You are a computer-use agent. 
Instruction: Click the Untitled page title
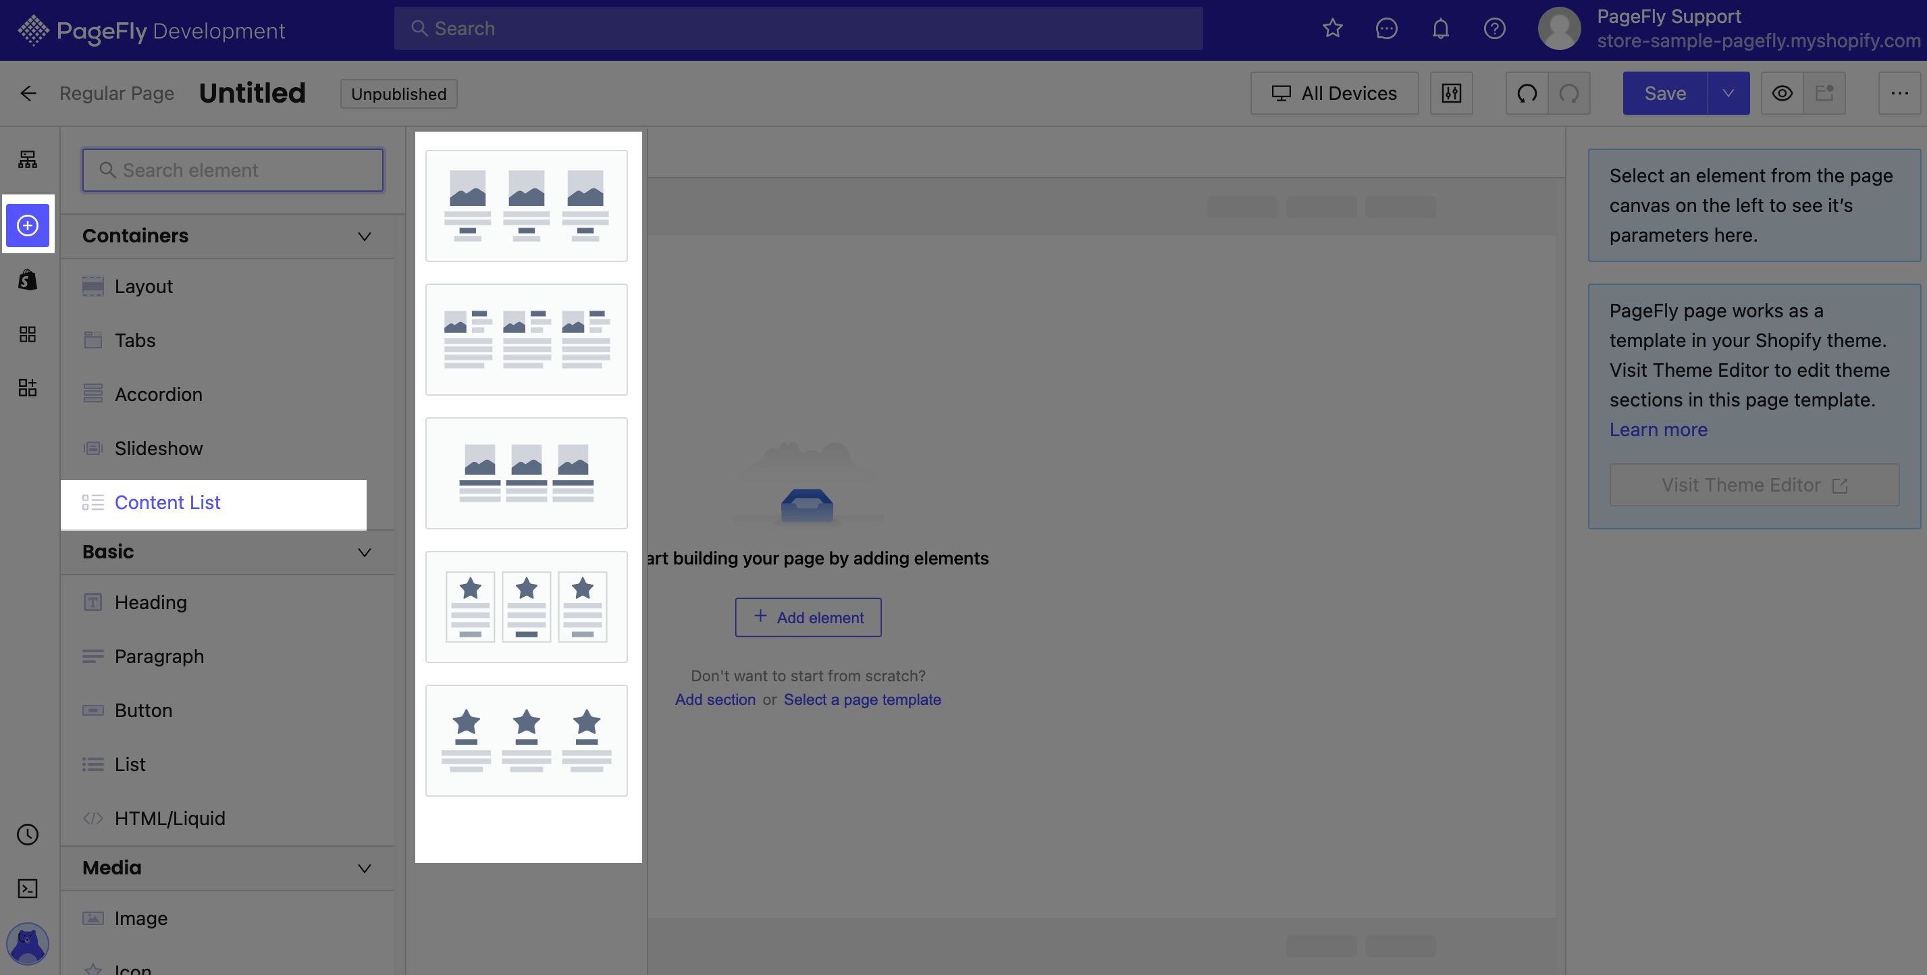(252, 94)
